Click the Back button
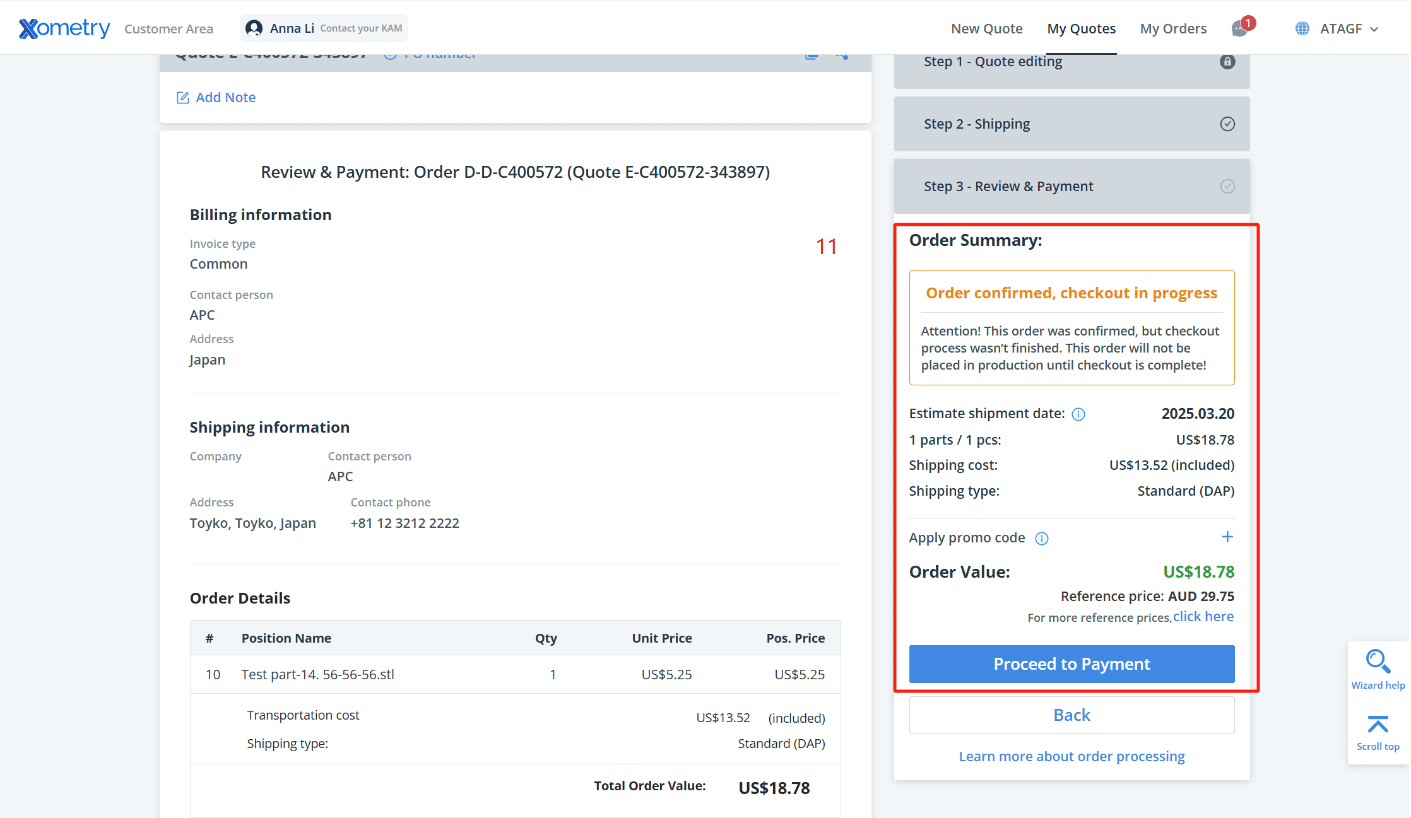 point(1072,715)
